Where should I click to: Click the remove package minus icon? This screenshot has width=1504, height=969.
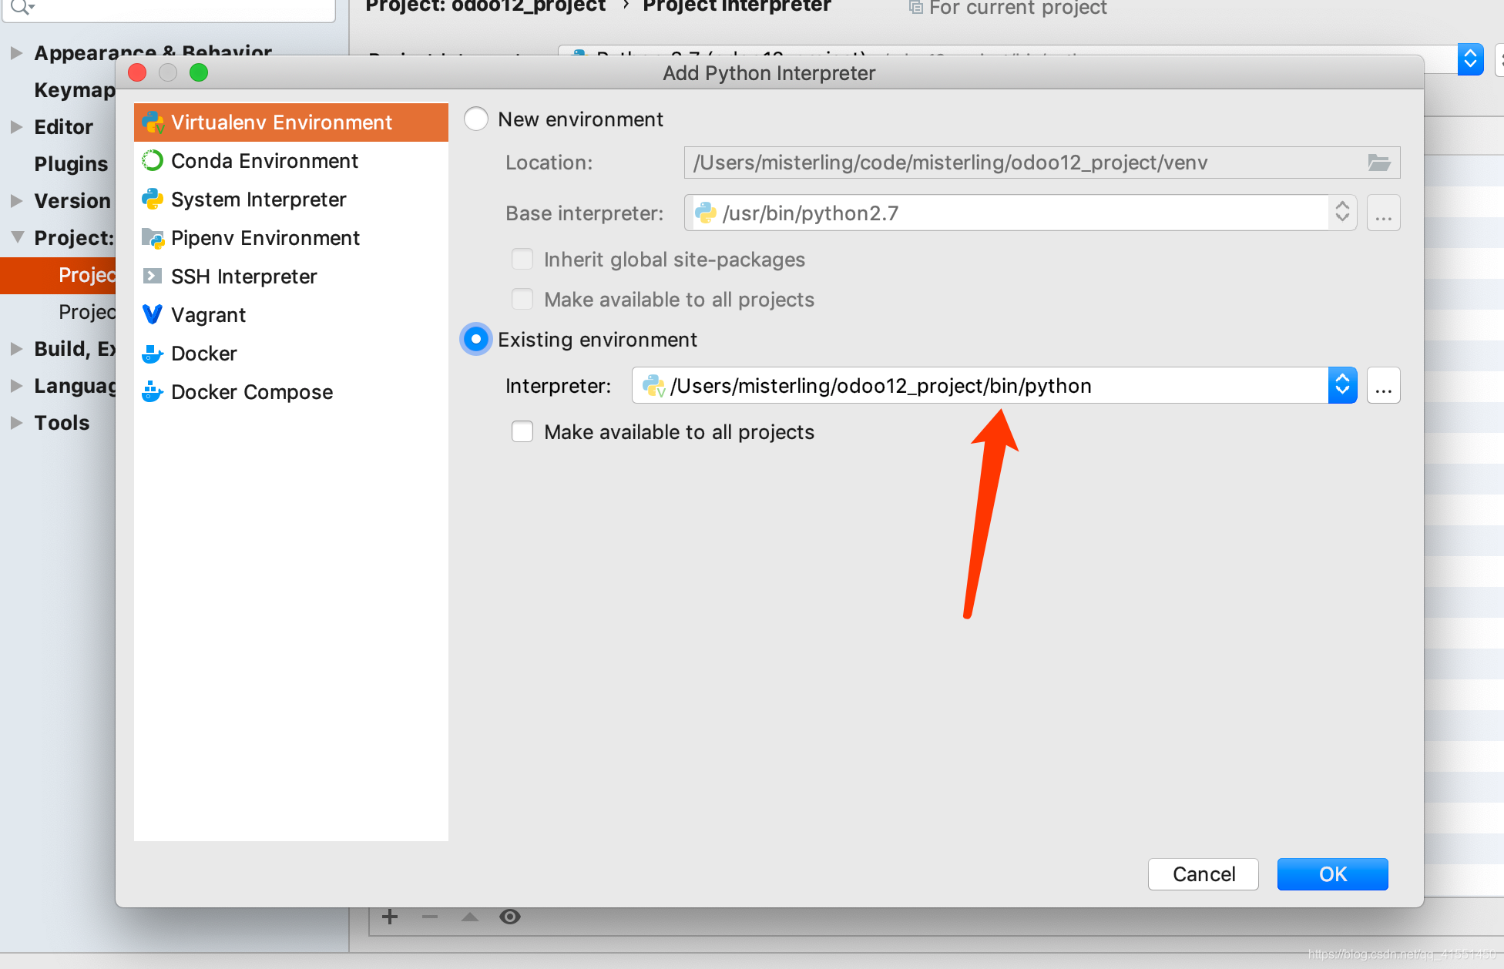pos(430,917)
